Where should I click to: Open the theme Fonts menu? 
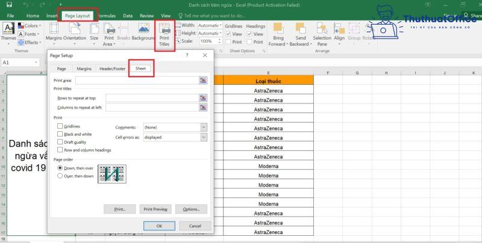click(x=28, y=34)
